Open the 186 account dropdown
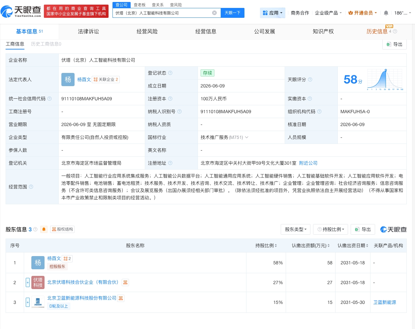Image resolution: width=415 pixels, height=329 pixels. pos(403,13)
